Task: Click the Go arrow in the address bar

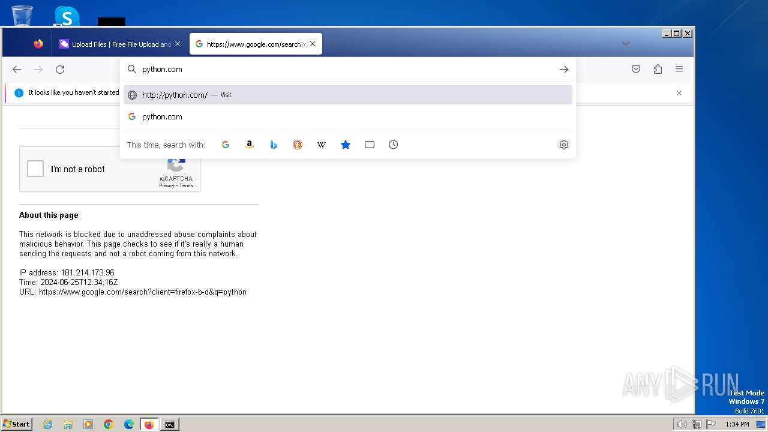Action: pos(564,70)
